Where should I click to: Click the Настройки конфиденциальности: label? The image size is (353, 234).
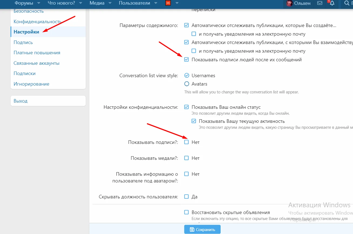click(x=141, y=107)
